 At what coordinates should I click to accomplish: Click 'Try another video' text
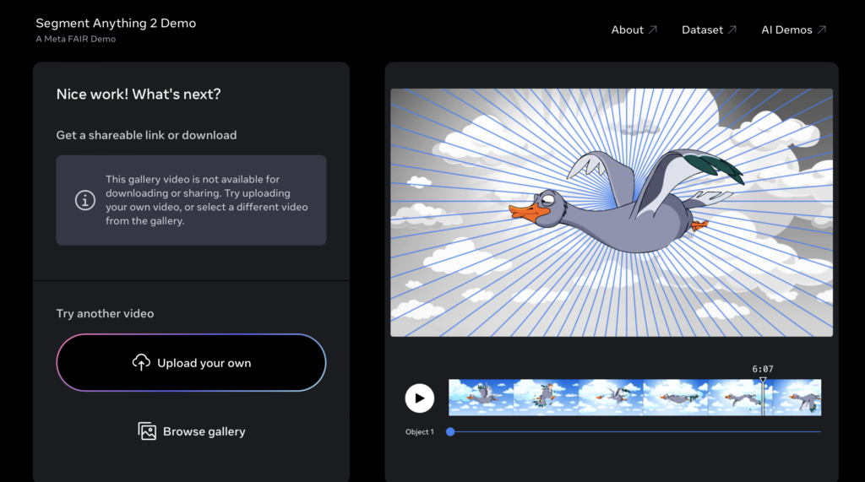pyautogui.click(x=105, y=313)
